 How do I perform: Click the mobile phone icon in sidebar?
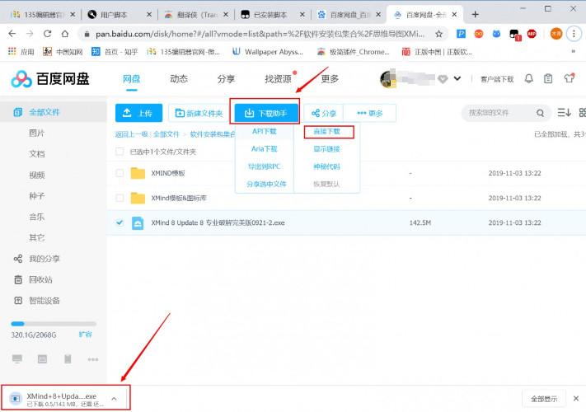[68, 359]
